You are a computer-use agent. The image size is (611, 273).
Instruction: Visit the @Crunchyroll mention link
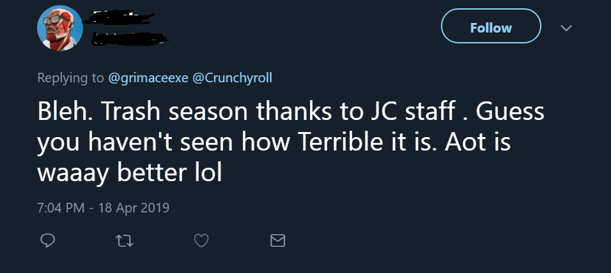click(x=232, y=78)
